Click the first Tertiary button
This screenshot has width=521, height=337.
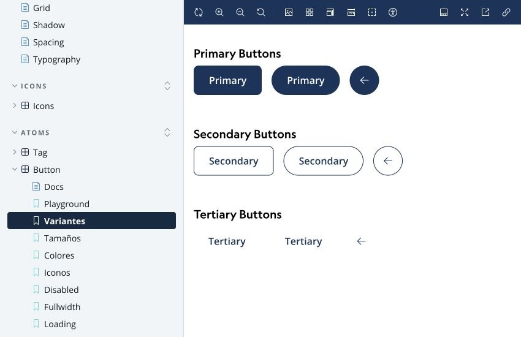point(227,241)
